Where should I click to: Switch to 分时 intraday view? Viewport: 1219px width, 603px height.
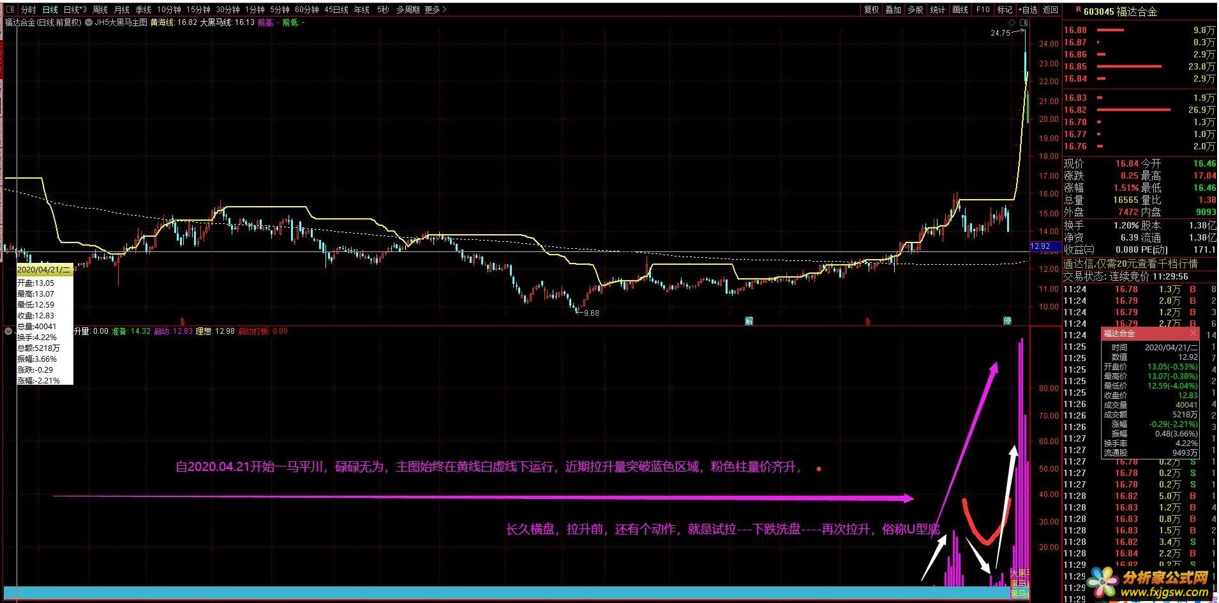[28, 10]
